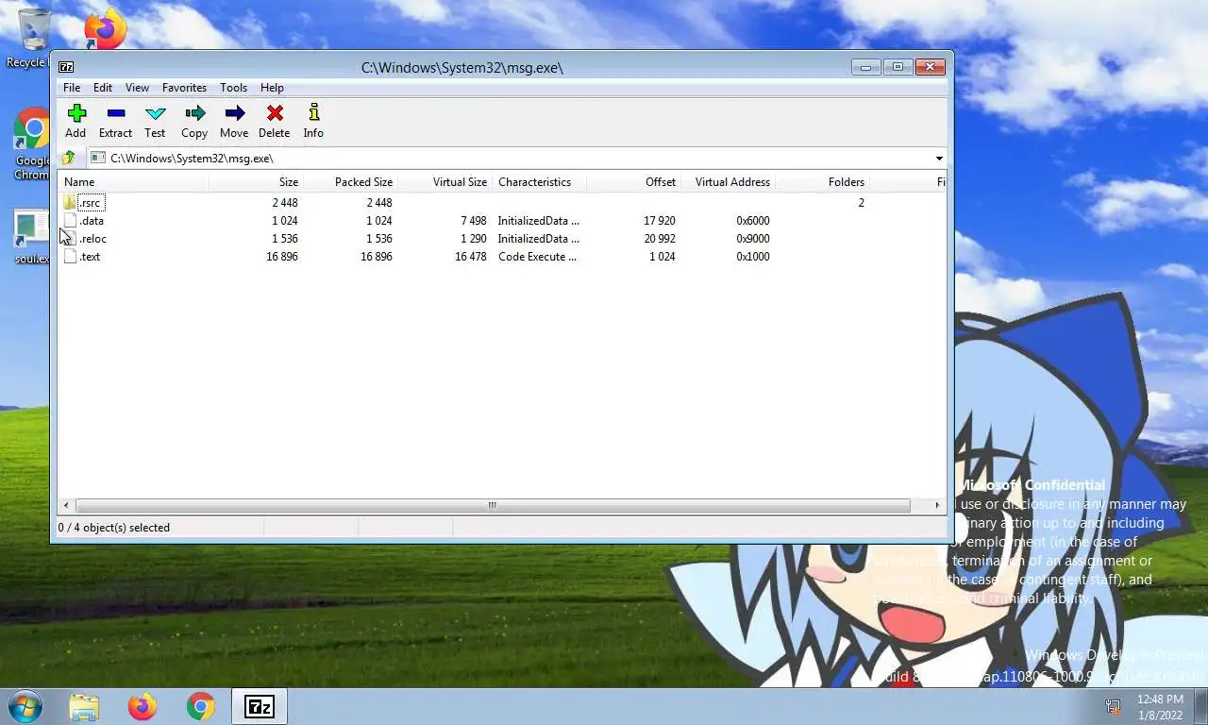1208x725 pixels.
Task: Click the scrollbar right arrow
Action: click(937, 506)
